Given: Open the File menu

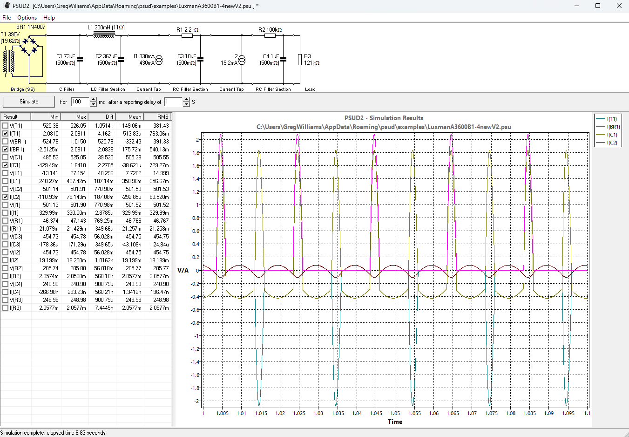Looking at the screenshot, I should pyautogui.click(x=7, y=18).
